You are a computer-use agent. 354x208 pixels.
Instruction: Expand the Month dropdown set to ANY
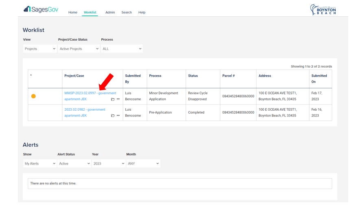[x=143, y=164]
